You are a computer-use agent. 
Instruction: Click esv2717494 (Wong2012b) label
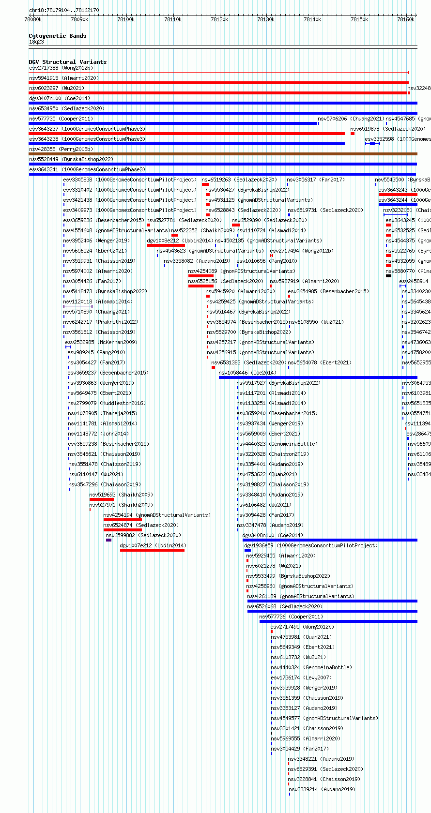point(302,251)
